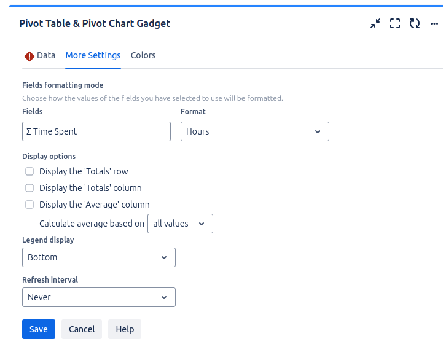
Task: Click the Σ Time Spent field
Action: click(x=96, y=131)
